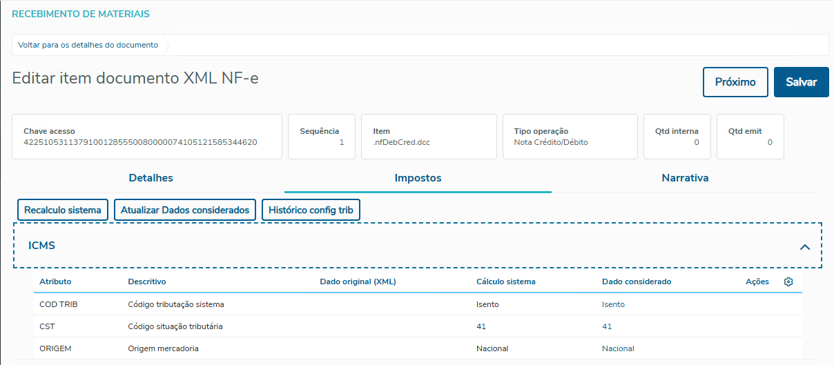Open Histórico config trib
The height and width of the screenshot is (365, 834).
pos(311,210)
